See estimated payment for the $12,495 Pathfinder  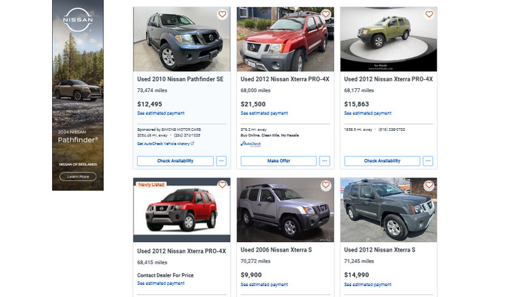click(161, 113)
